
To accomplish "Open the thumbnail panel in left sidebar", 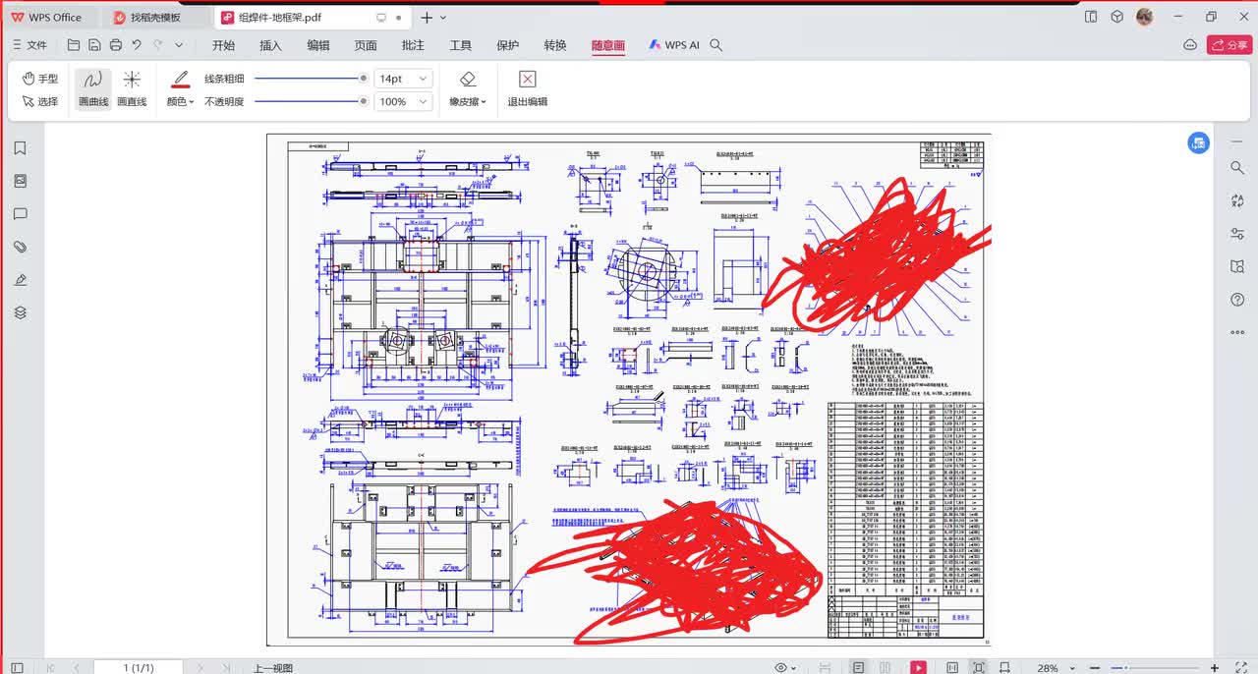I will click(x=20, y=181).
